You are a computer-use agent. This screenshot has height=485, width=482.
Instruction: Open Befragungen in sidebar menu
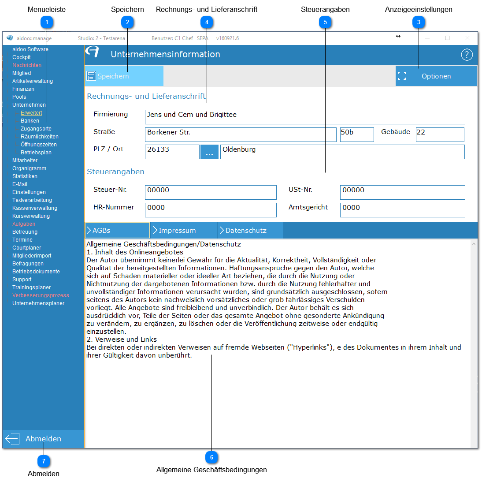pos(28,264)
